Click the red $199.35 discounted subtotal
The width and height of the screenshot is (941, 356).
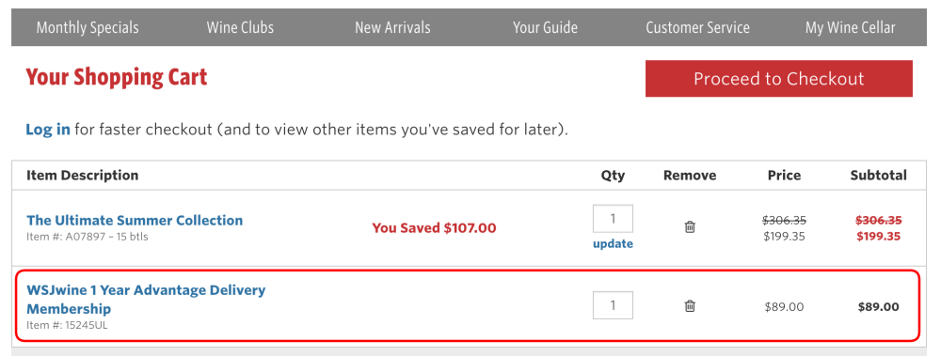point(878,236)
